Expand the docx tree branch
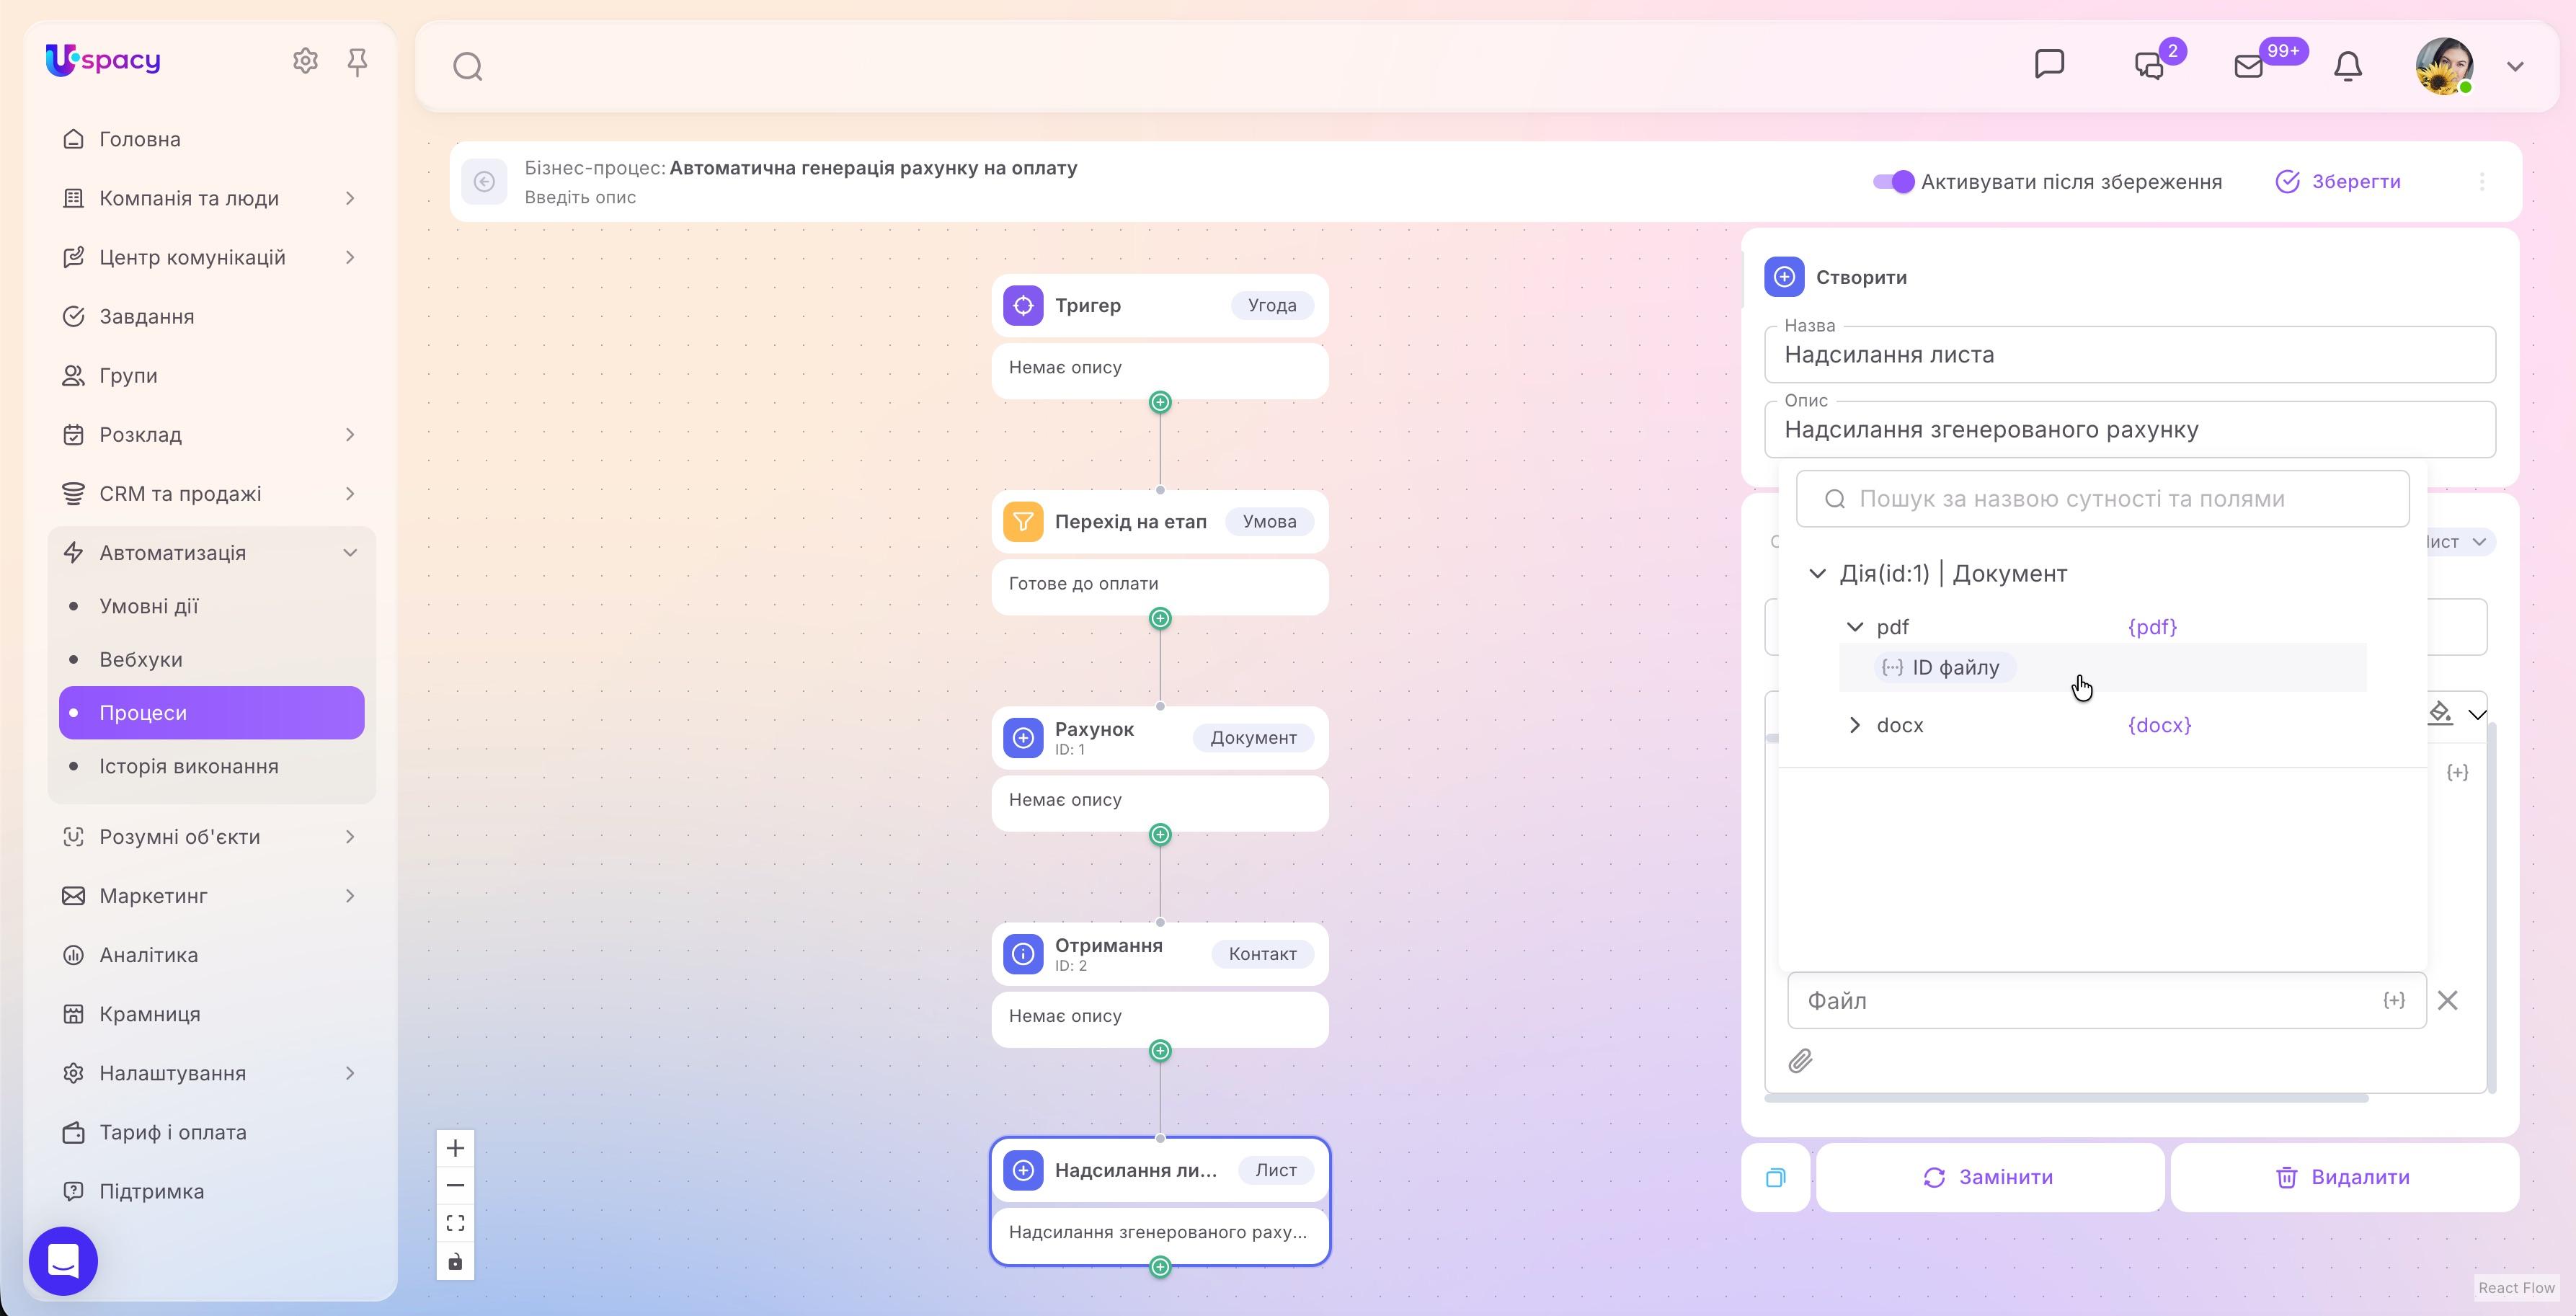The height and width of the screenshot is (1316, 2576). pyautogui.click(x=1854, y=725)
